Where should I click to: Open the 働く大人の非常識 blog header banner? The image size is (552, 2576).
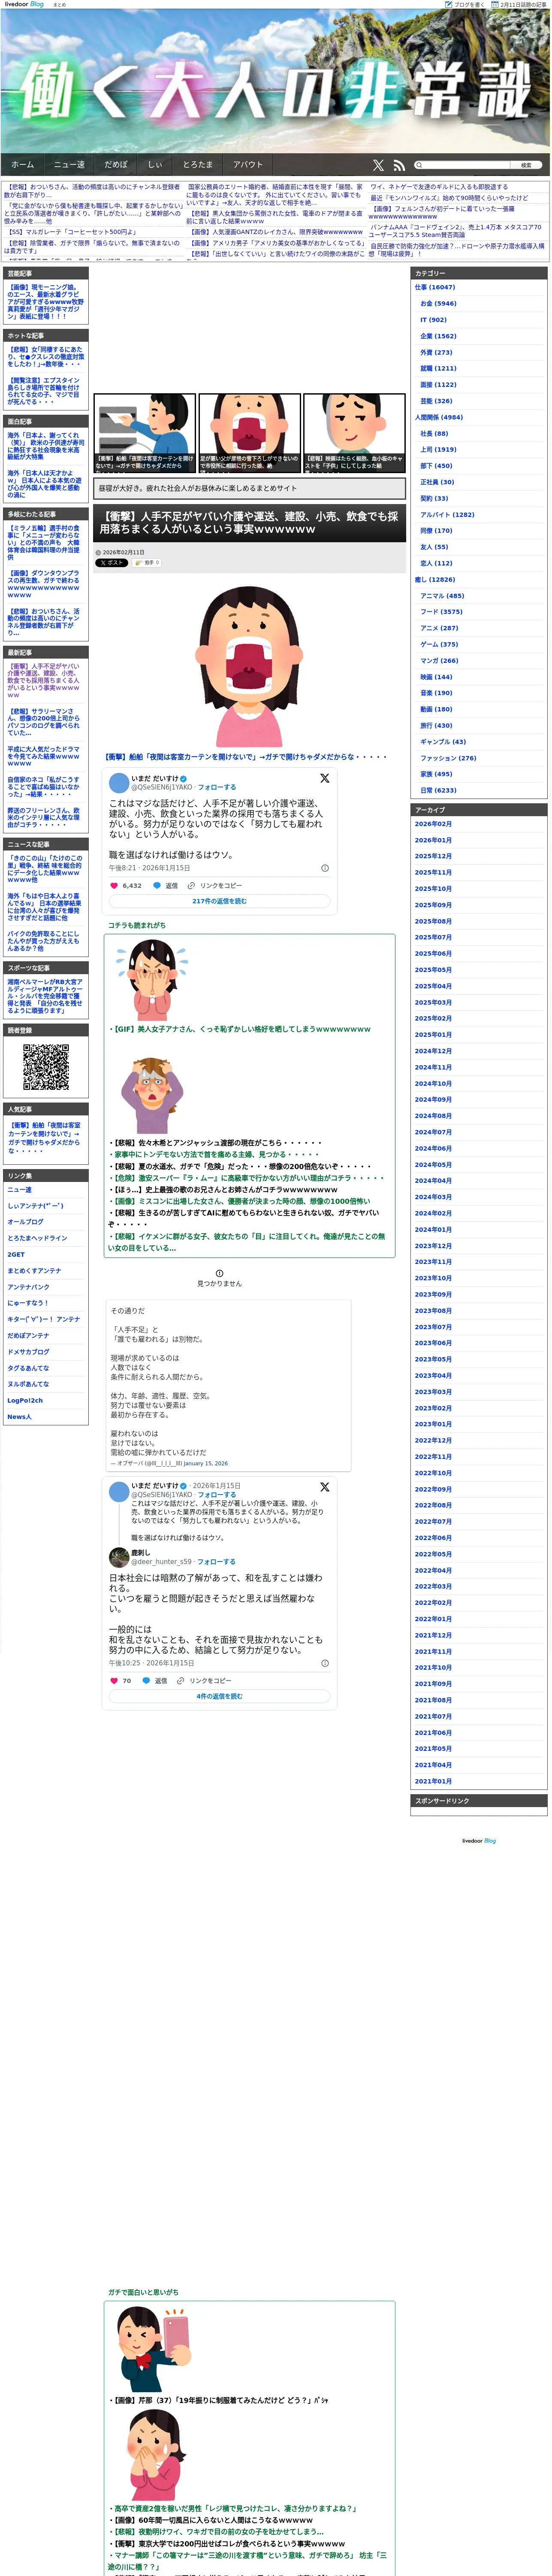tap(275, 81)
